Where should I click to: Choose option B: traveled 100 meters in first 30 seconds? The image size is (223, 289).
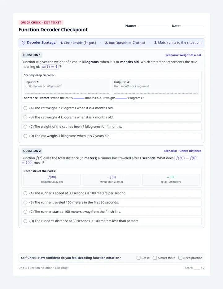coord(111,202)
